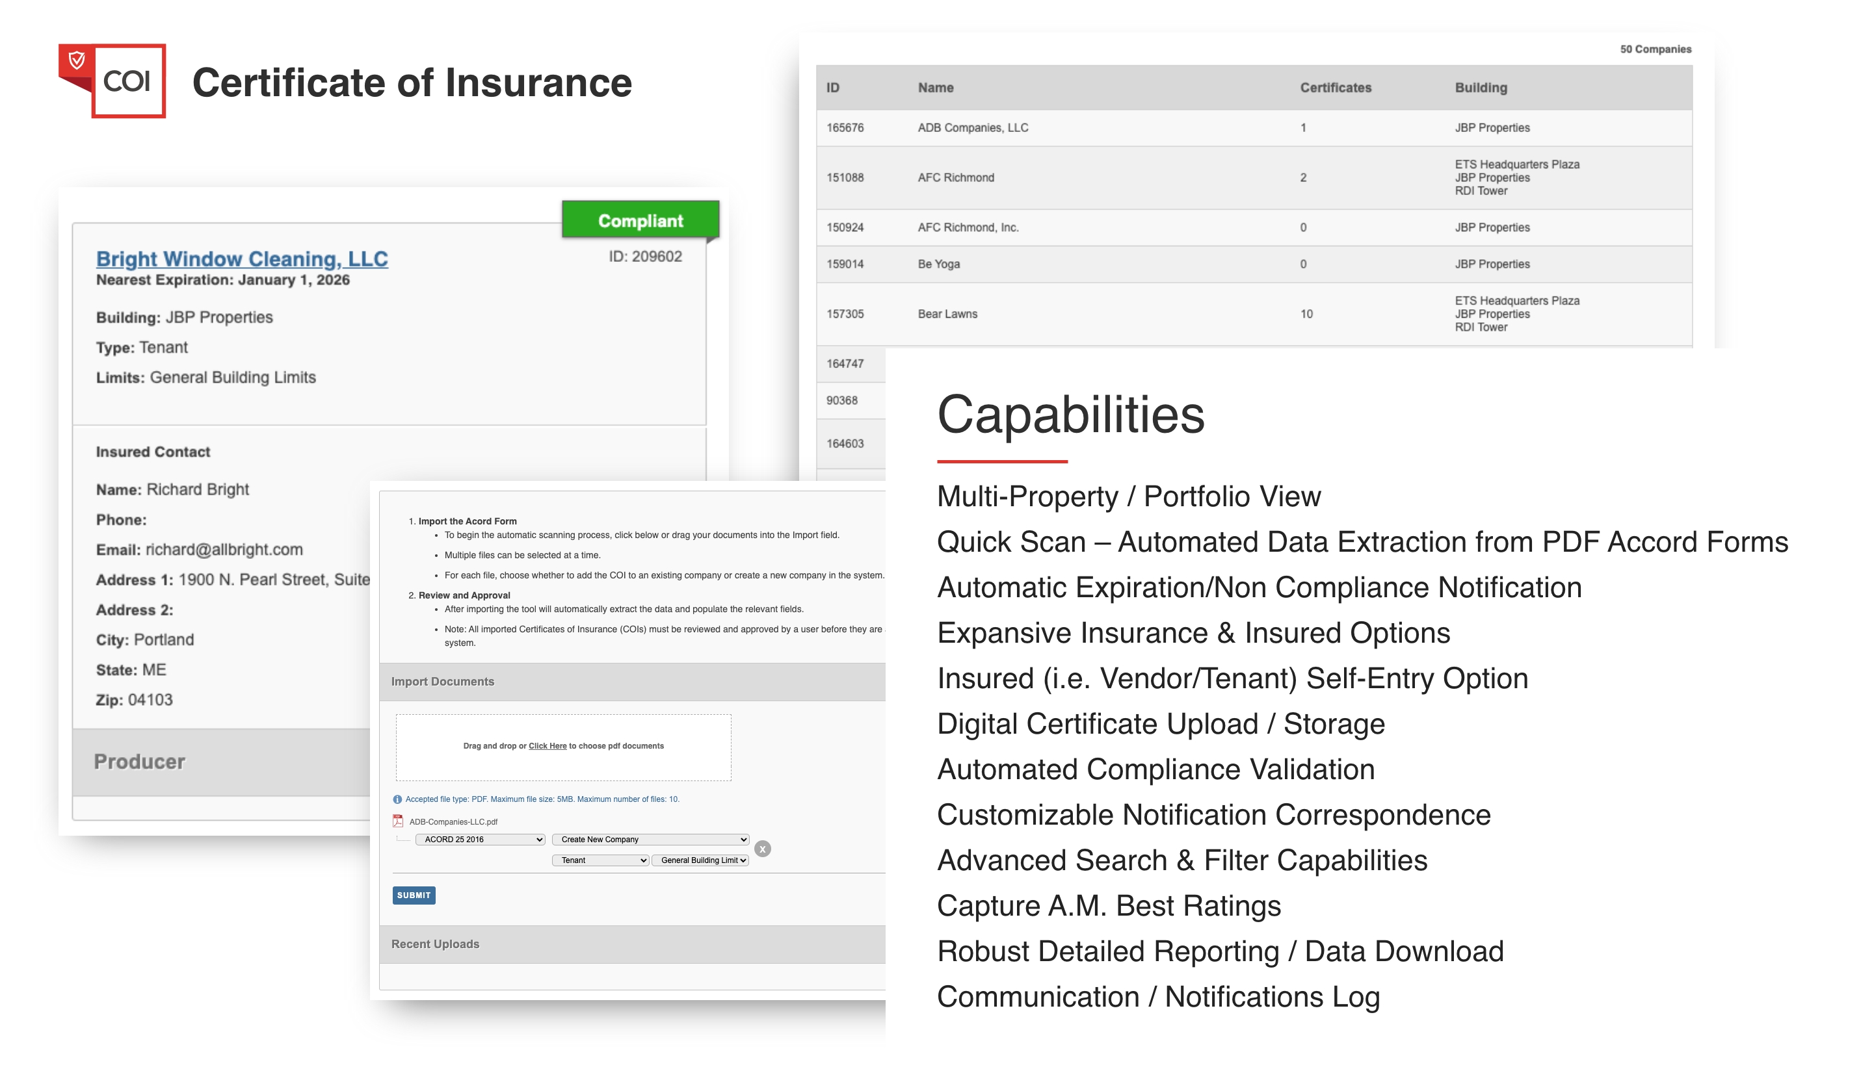1874x1069 pixels.
Task: Click 'Nearest Expiration: January 1, 2026'
Action: point(222,279)
